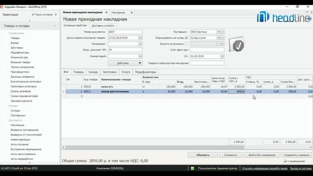313x176 pixels.
Task: Click the Обновить button
Action: tap(203, 155)
